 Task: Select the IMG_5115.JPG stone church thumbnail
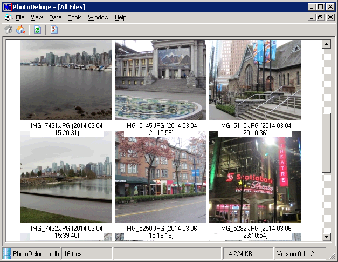pyautogui.click(x=255, y=80)
